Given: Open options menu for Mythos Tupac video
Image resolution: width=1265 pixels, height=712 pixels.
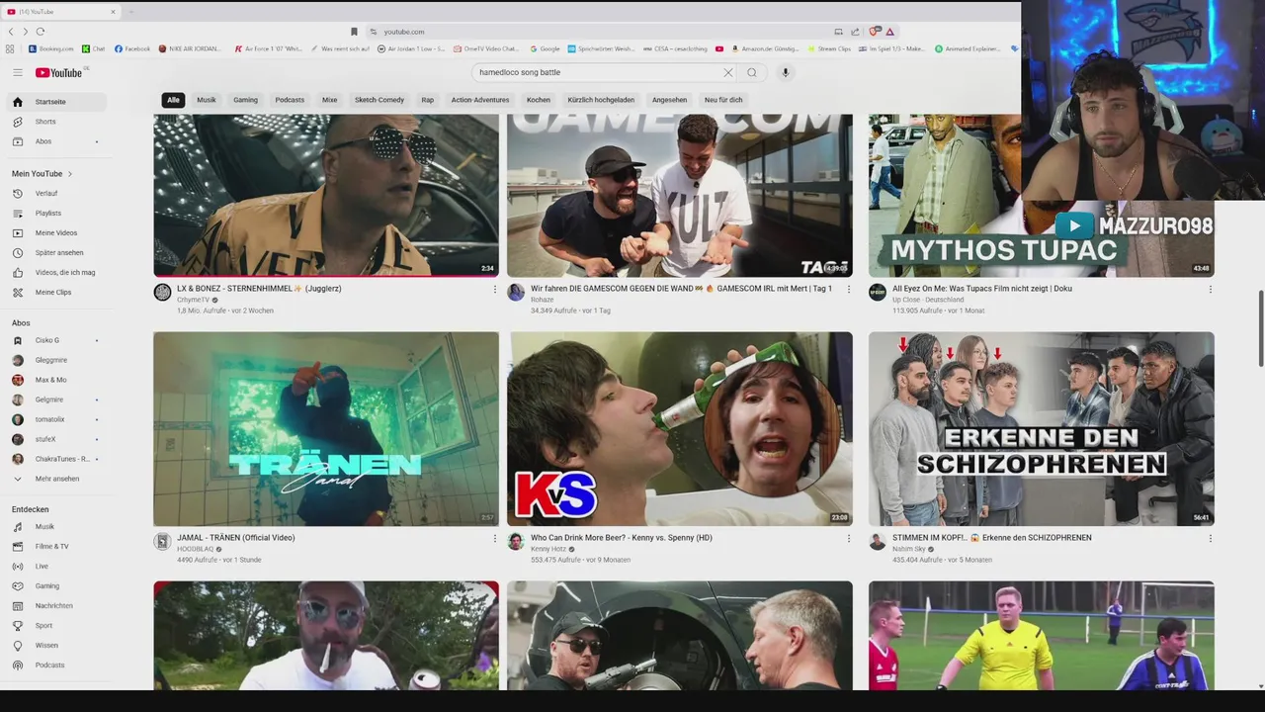Looking at the screenshot, I should click(x=1210, y=289).
